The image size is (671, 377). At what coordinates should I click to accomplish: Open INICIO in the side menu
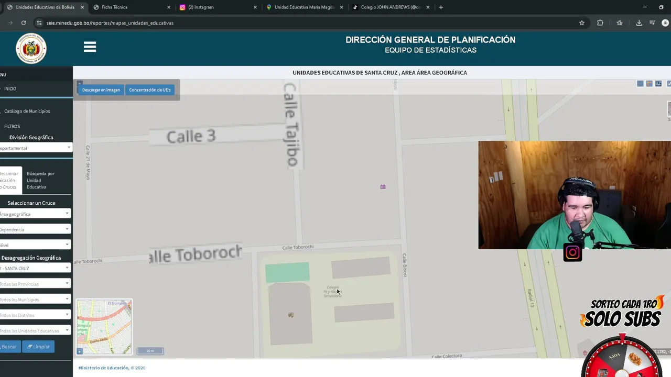(10, 88)
